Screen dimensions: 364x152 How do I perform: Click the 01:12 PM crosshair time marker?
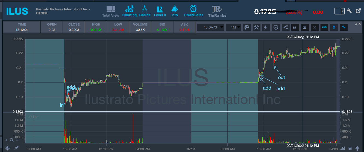click(303, 37)
